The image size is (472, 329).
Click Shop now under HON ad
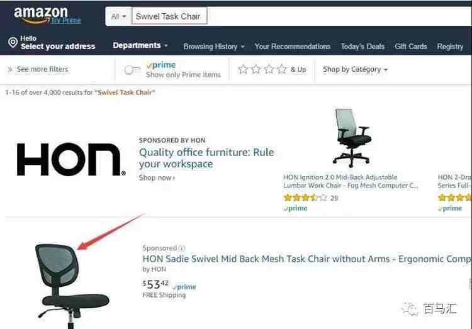[157, 177]
